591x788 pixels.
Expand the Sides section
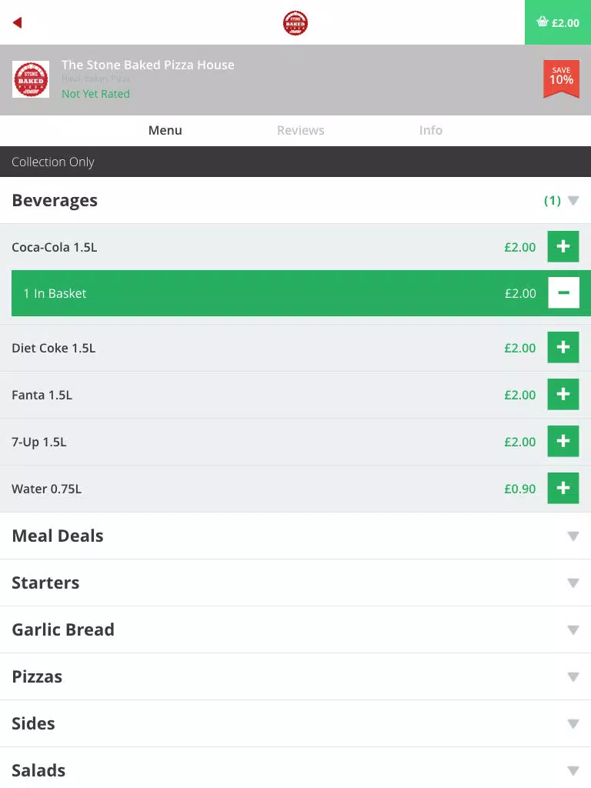[x=295, y=723]
